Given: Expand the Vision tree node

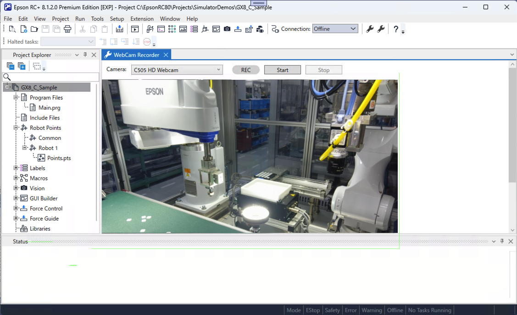Looking at the screenshot, I should click(16, 188).
